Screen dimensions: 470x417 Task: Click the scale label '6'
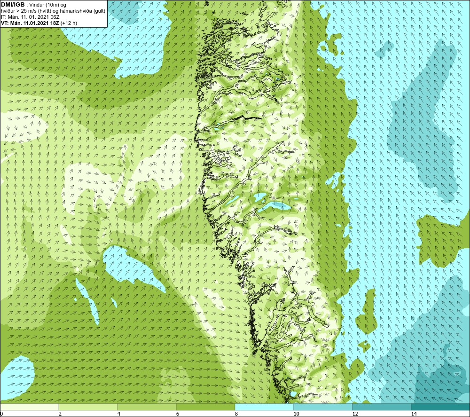[178, 414]
